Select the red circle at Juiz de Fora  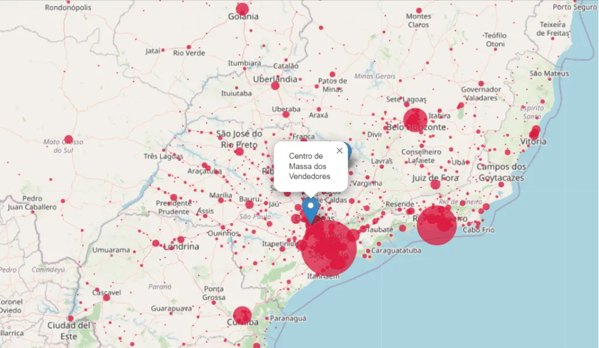click(435, 185)
